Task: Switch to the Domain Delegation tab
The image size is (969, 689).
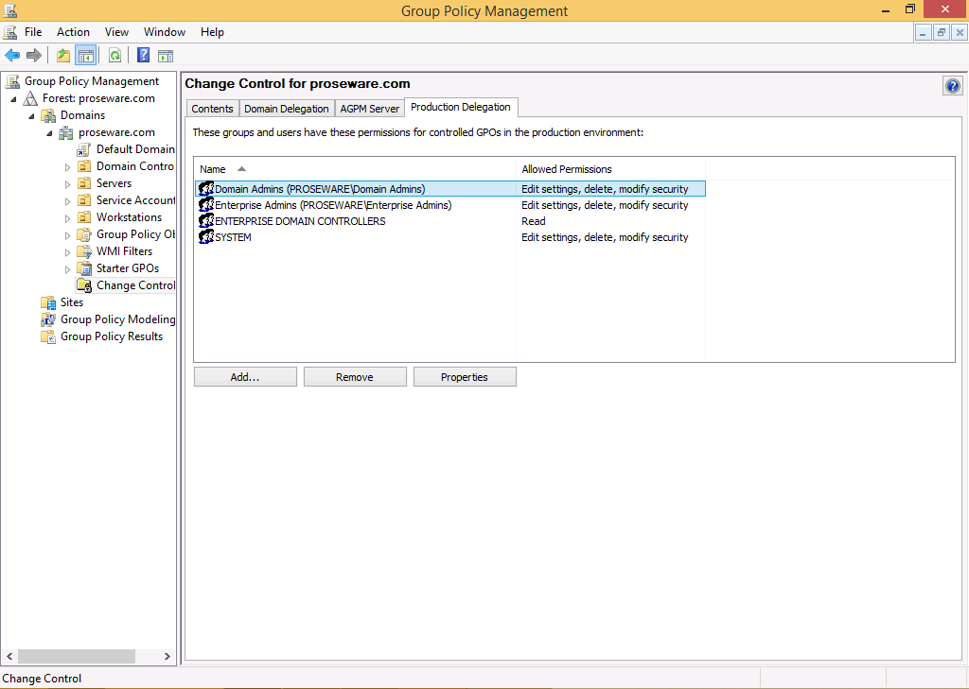Action: click(x=286, y=109)
